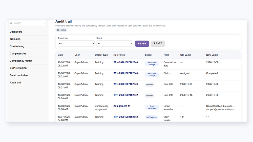This screenshot has width=253, height=142.
Task: Click the Email reminder event badge
Action: (x=152, y=107)
